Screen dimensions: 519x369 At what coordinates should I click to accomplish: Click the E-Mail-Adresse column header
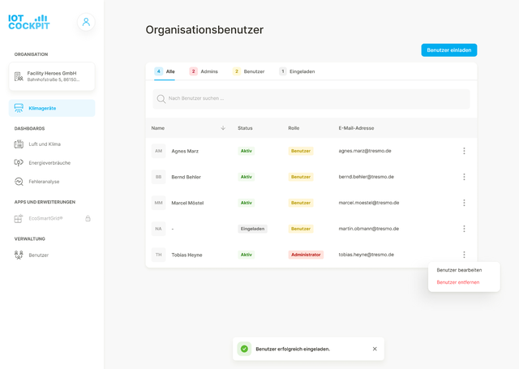pos(356,128)
